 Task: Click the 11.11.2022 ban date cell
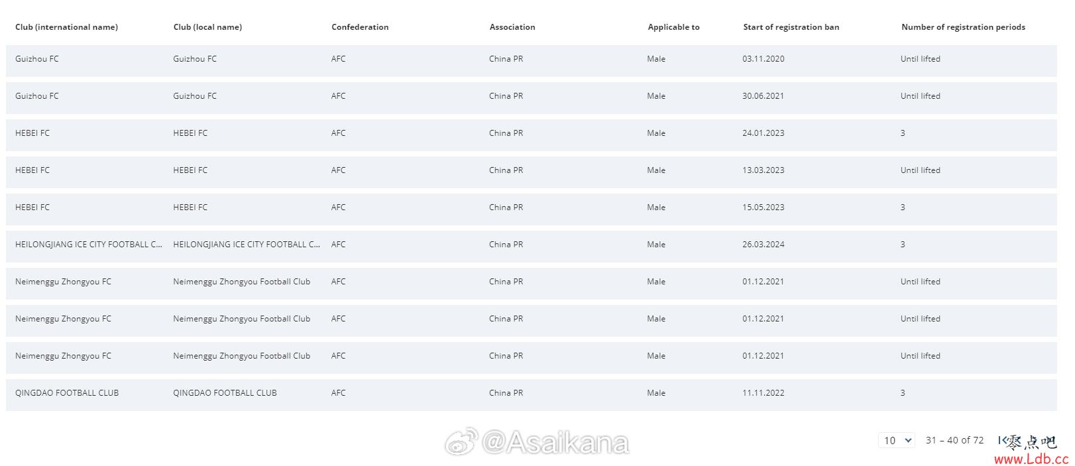click(763, 393)
